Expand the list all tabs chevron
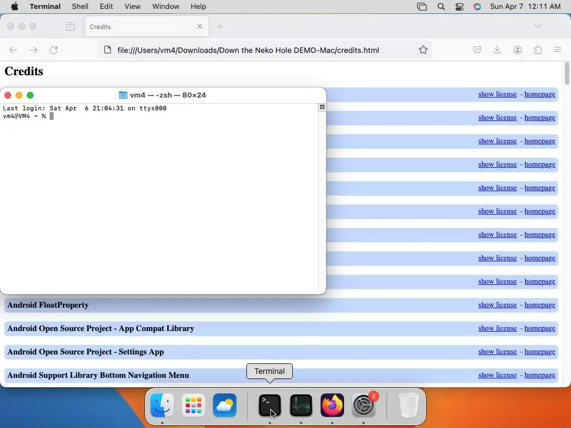 [537, 26]
